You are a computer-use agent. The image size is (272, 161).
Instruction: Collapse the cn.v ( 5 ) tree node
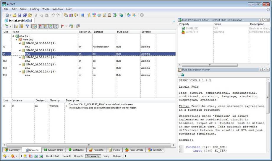(13, 36)
